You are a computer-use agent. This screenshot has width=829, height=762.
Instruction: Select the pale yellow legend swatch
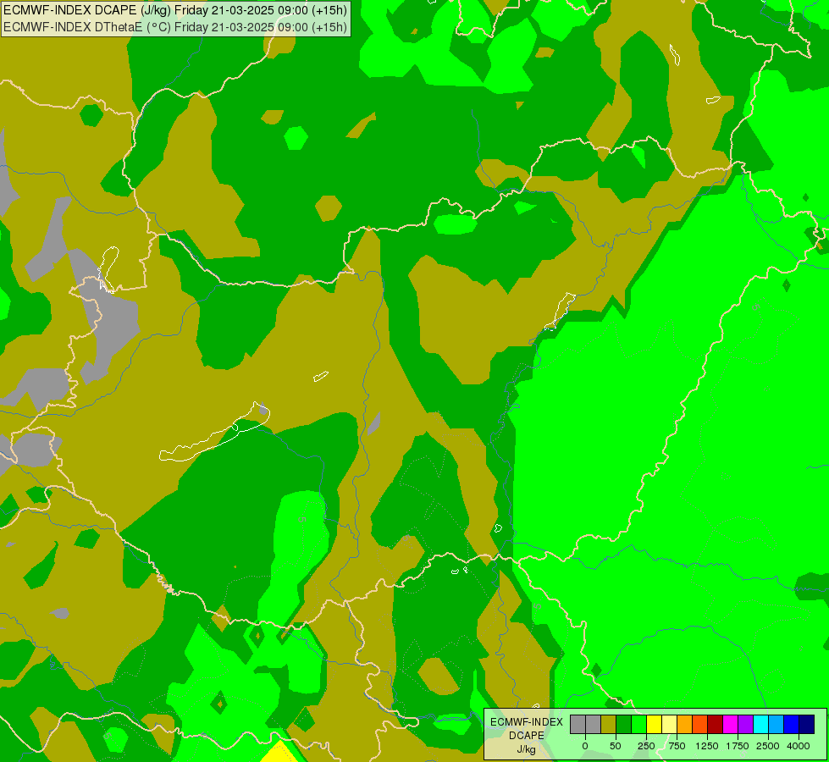[669, 725]
